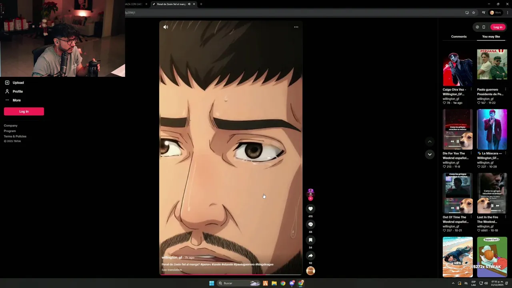Open the 5272x STREAK game thumbnail
This screenshot has height=288, width=512.
pyautogui.click(x=492, y=257)
